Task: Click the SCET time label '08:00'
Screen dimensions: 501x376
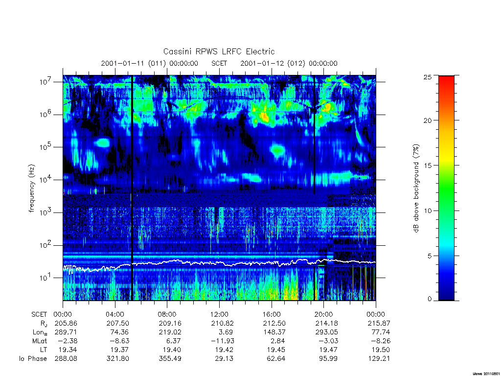Action: coord(167,315)
